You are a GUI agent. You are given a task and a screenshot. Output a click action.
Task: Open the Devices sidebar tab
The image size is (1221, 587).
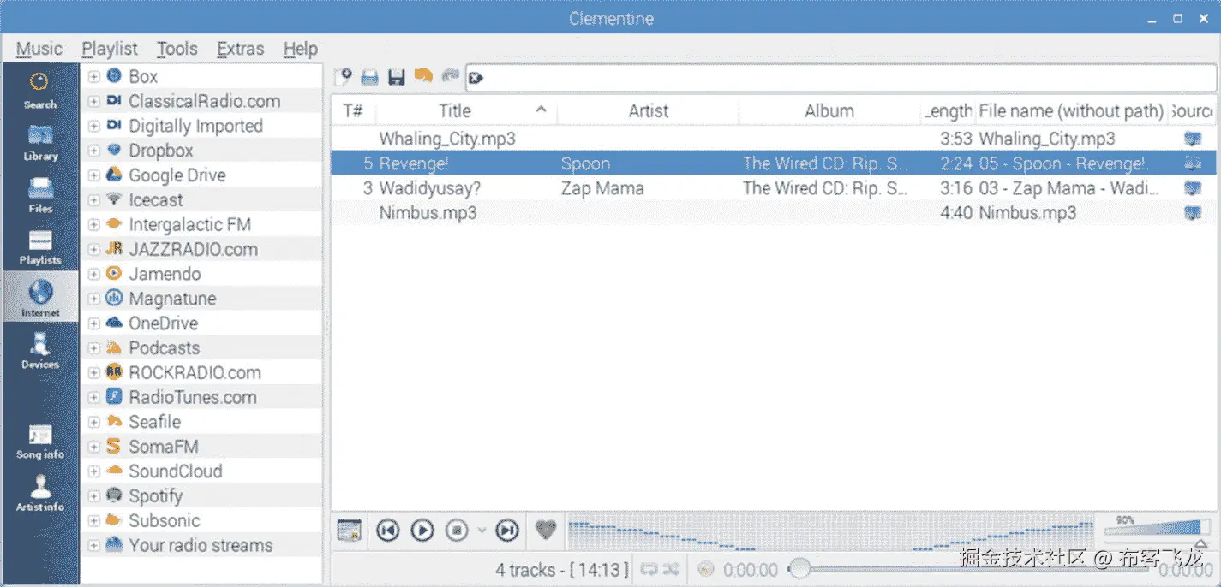pyautogui.click(x=40, y=351)
